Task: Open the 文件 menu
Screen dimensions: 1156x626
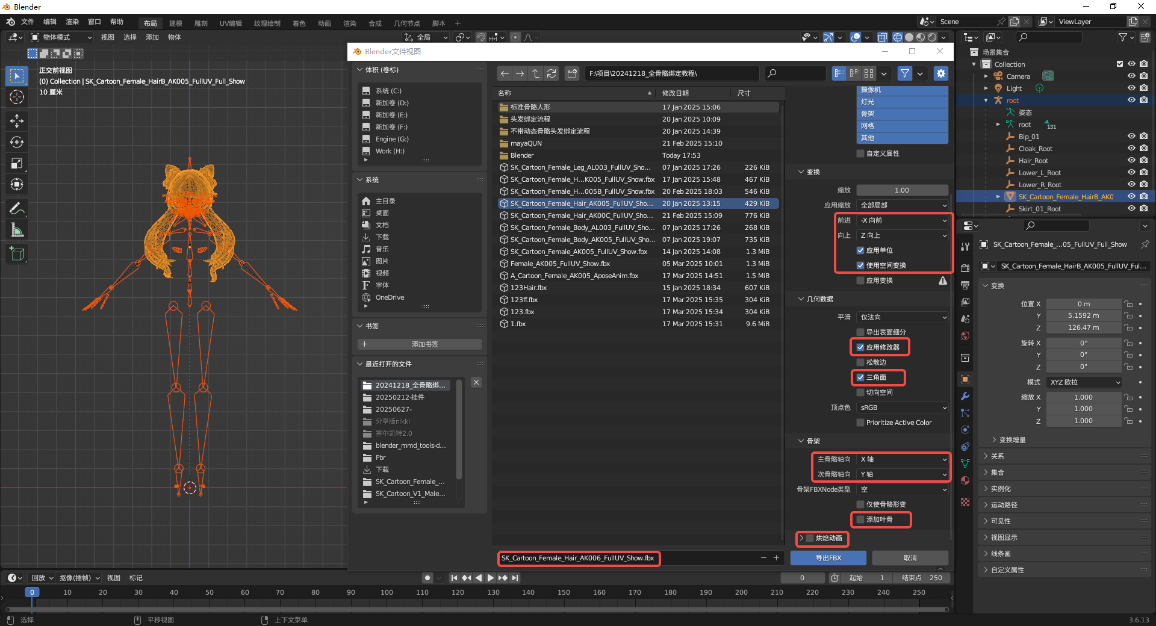Action: click(x=28, y=22)
